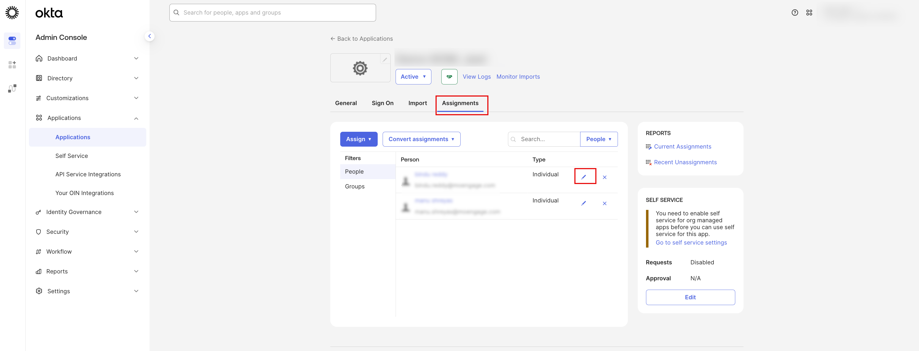Open the Convert assignments dropdown
This screenshot has height=351, width=919.
(x=421, y=139)
